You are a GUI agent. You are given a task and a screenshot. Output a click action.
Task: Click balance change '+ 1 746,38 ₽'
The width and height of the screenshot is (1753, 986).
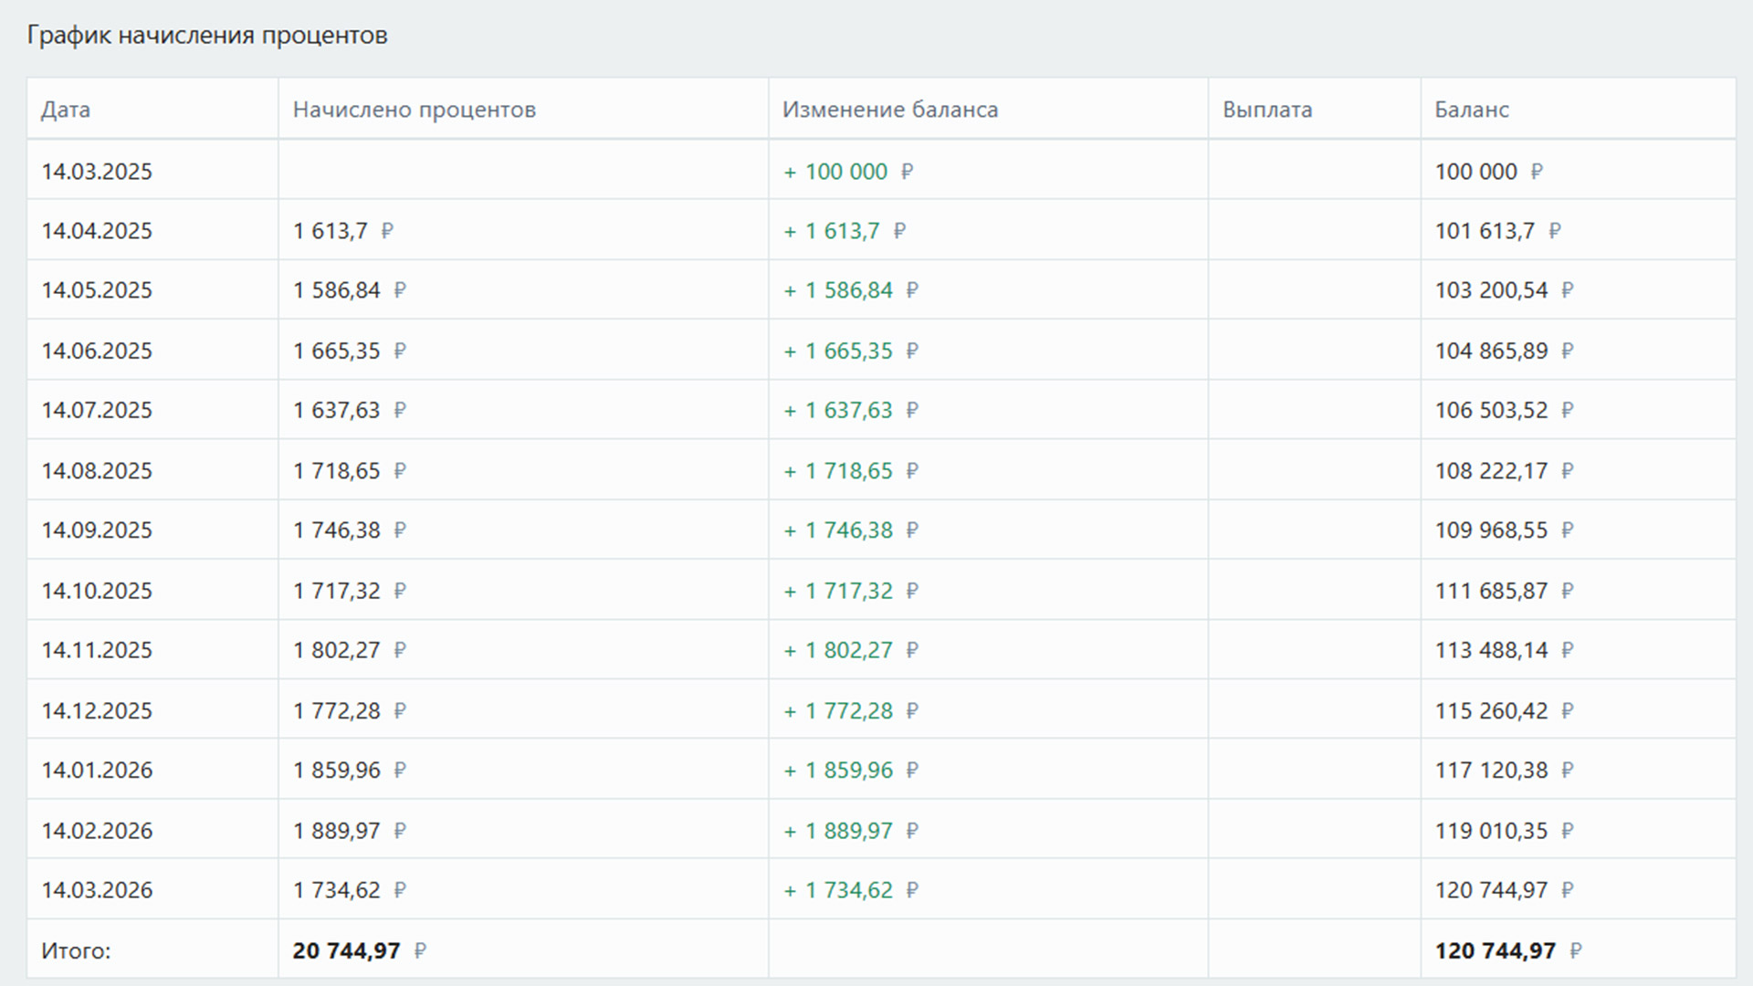[x=851, y=530]
